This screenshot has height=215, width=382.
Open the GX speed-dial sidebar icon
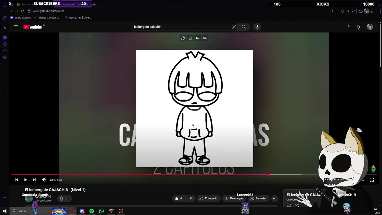pos(5,197)
